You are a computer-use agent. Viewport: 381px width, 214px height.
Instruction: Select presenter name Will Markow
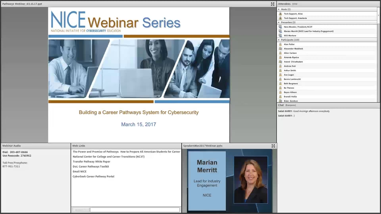click(290, 36)
